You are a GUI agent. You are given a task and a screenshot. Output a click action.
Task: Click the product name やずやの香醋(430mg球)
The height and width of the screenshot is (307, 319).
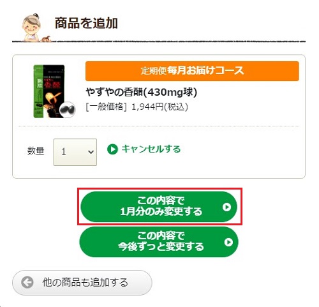[142, 93]
